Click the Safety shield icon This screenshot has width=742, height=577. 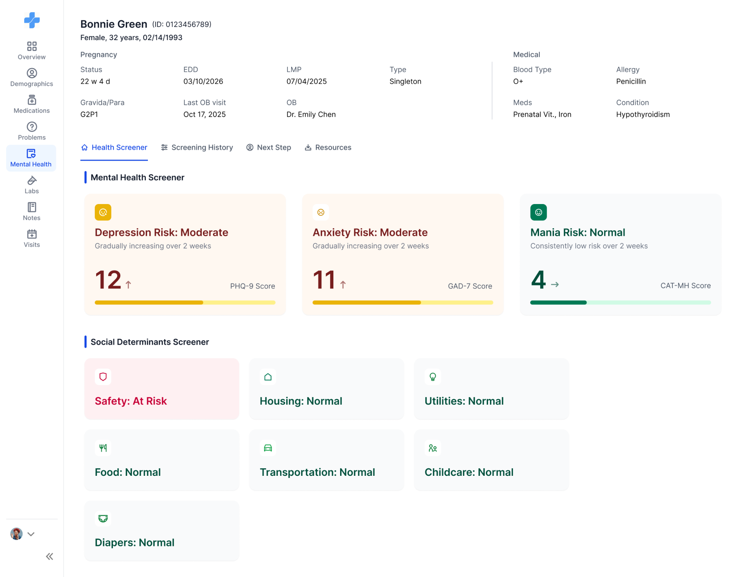click(103, 377)
